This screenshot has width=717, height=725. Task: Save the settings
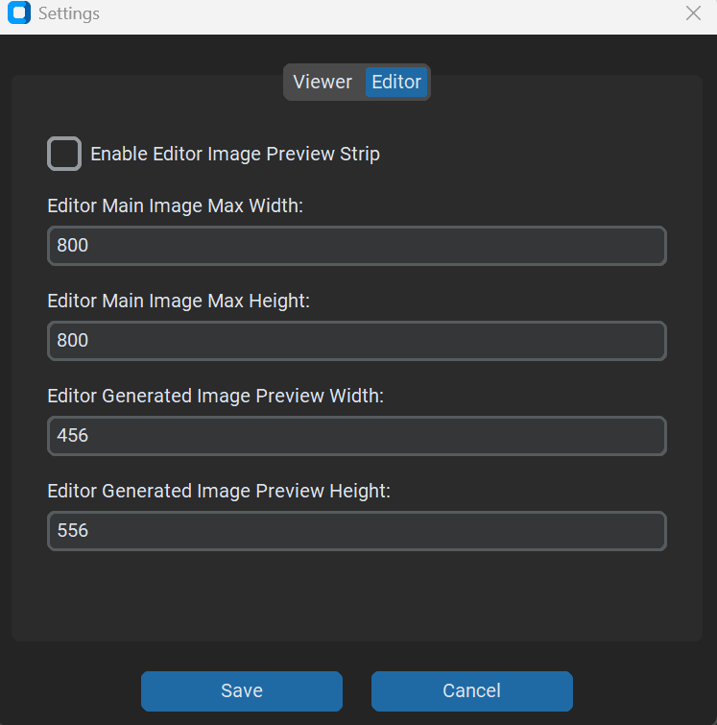click(242, 691)
